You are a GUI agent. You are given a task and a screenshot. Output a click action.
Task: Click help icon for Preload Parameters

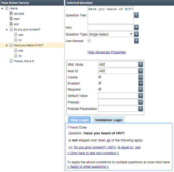pyautogui.click(x=141, y=109)
